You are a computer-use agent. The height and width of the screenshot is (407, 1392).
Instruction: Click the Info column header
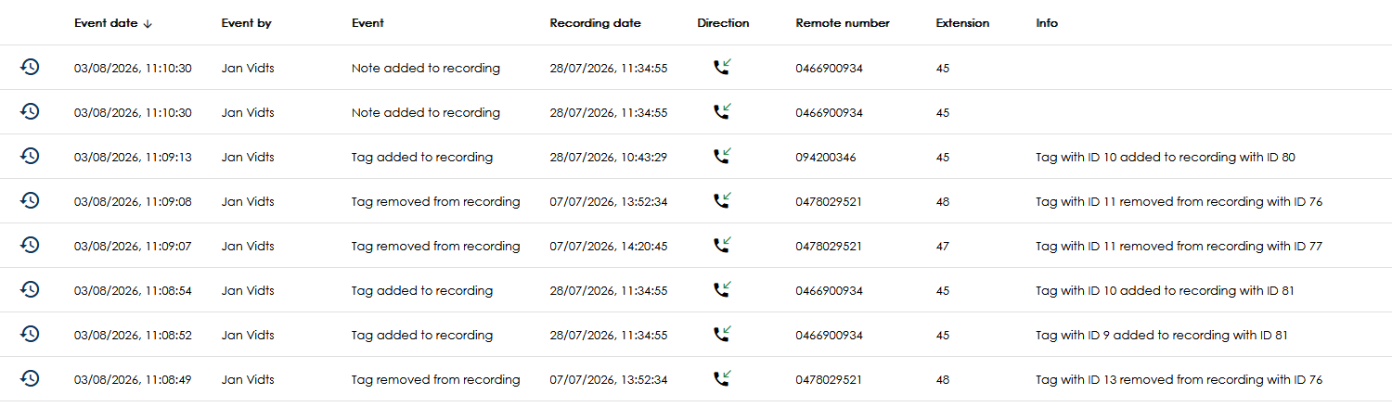pyautogui.click(x=1047, y=23)
